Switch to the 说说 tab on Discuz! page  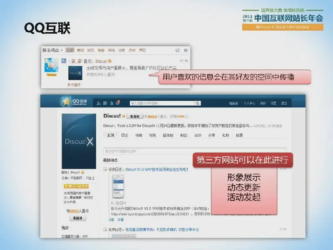152,135
